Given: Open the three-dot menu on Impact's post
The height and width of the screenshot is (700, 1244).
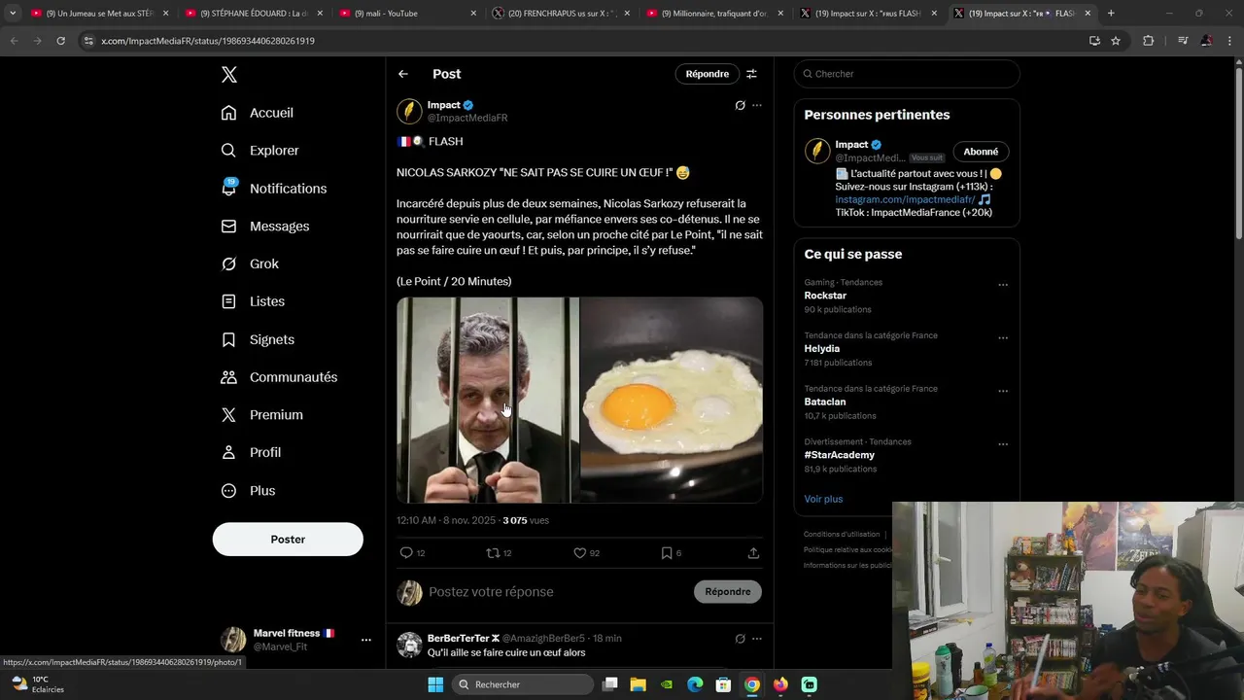Looking at the screenshot, I should pos(757,105).
